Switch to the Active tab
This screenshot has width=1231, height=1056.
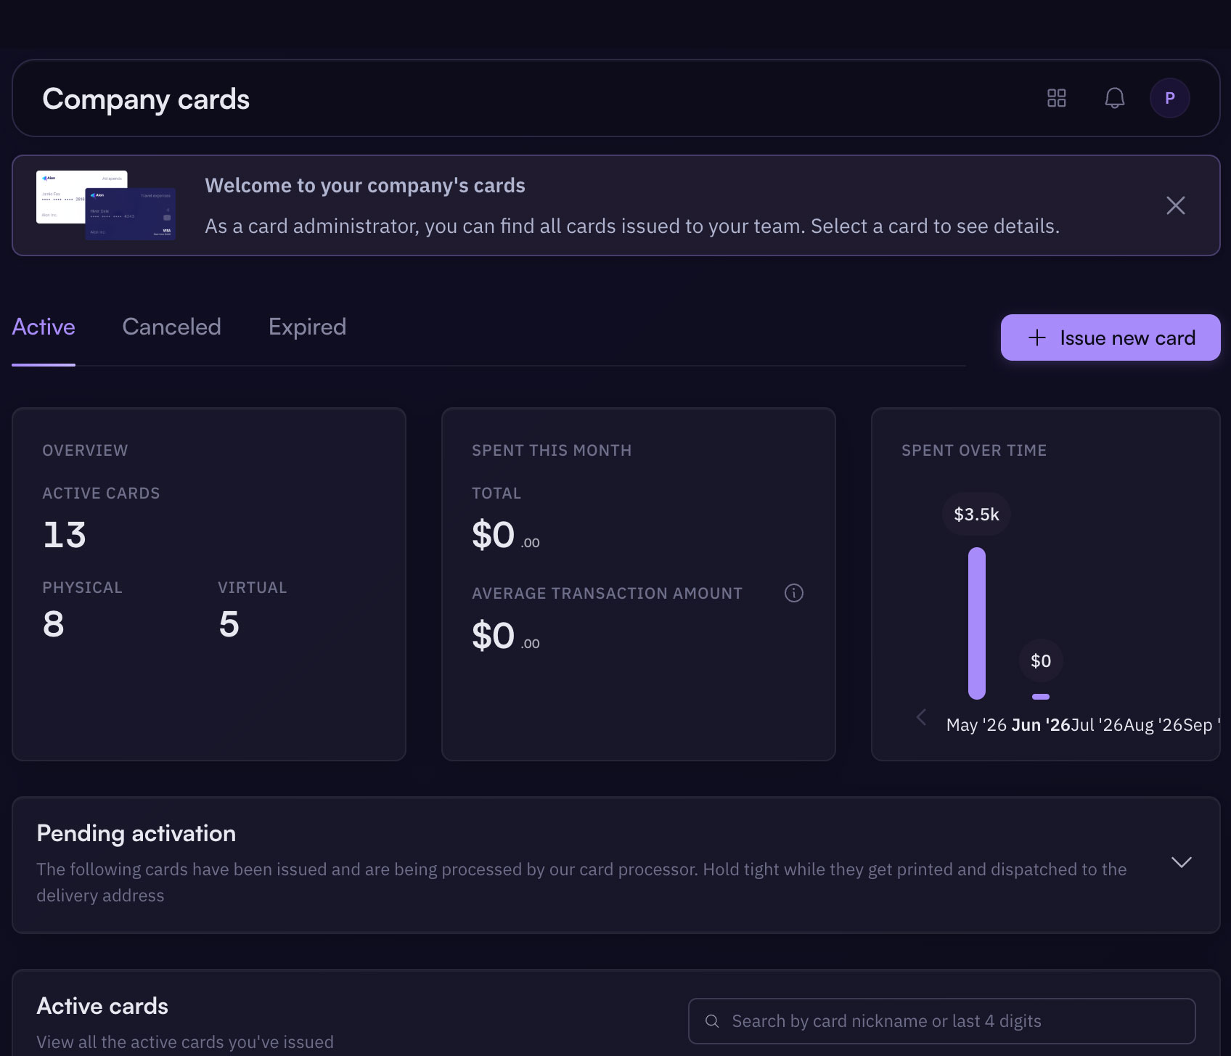point(44,327)
